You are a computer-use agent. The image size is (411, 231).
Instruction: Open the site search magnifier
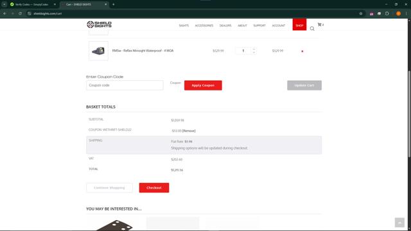pyautogui.click(x=312, y=28)
